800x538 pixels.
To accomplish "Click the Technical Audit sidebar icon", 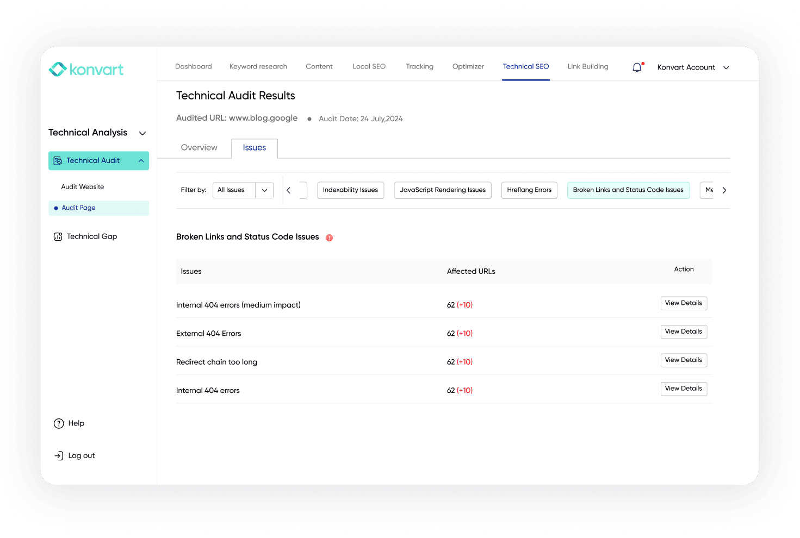I will [x=58, y=160].
